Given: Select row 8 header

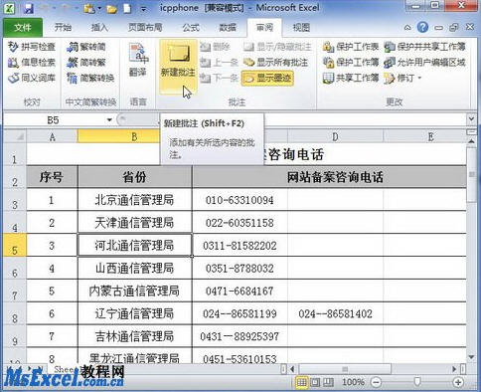Looking at the screenshot, I should tap(15, 313).
